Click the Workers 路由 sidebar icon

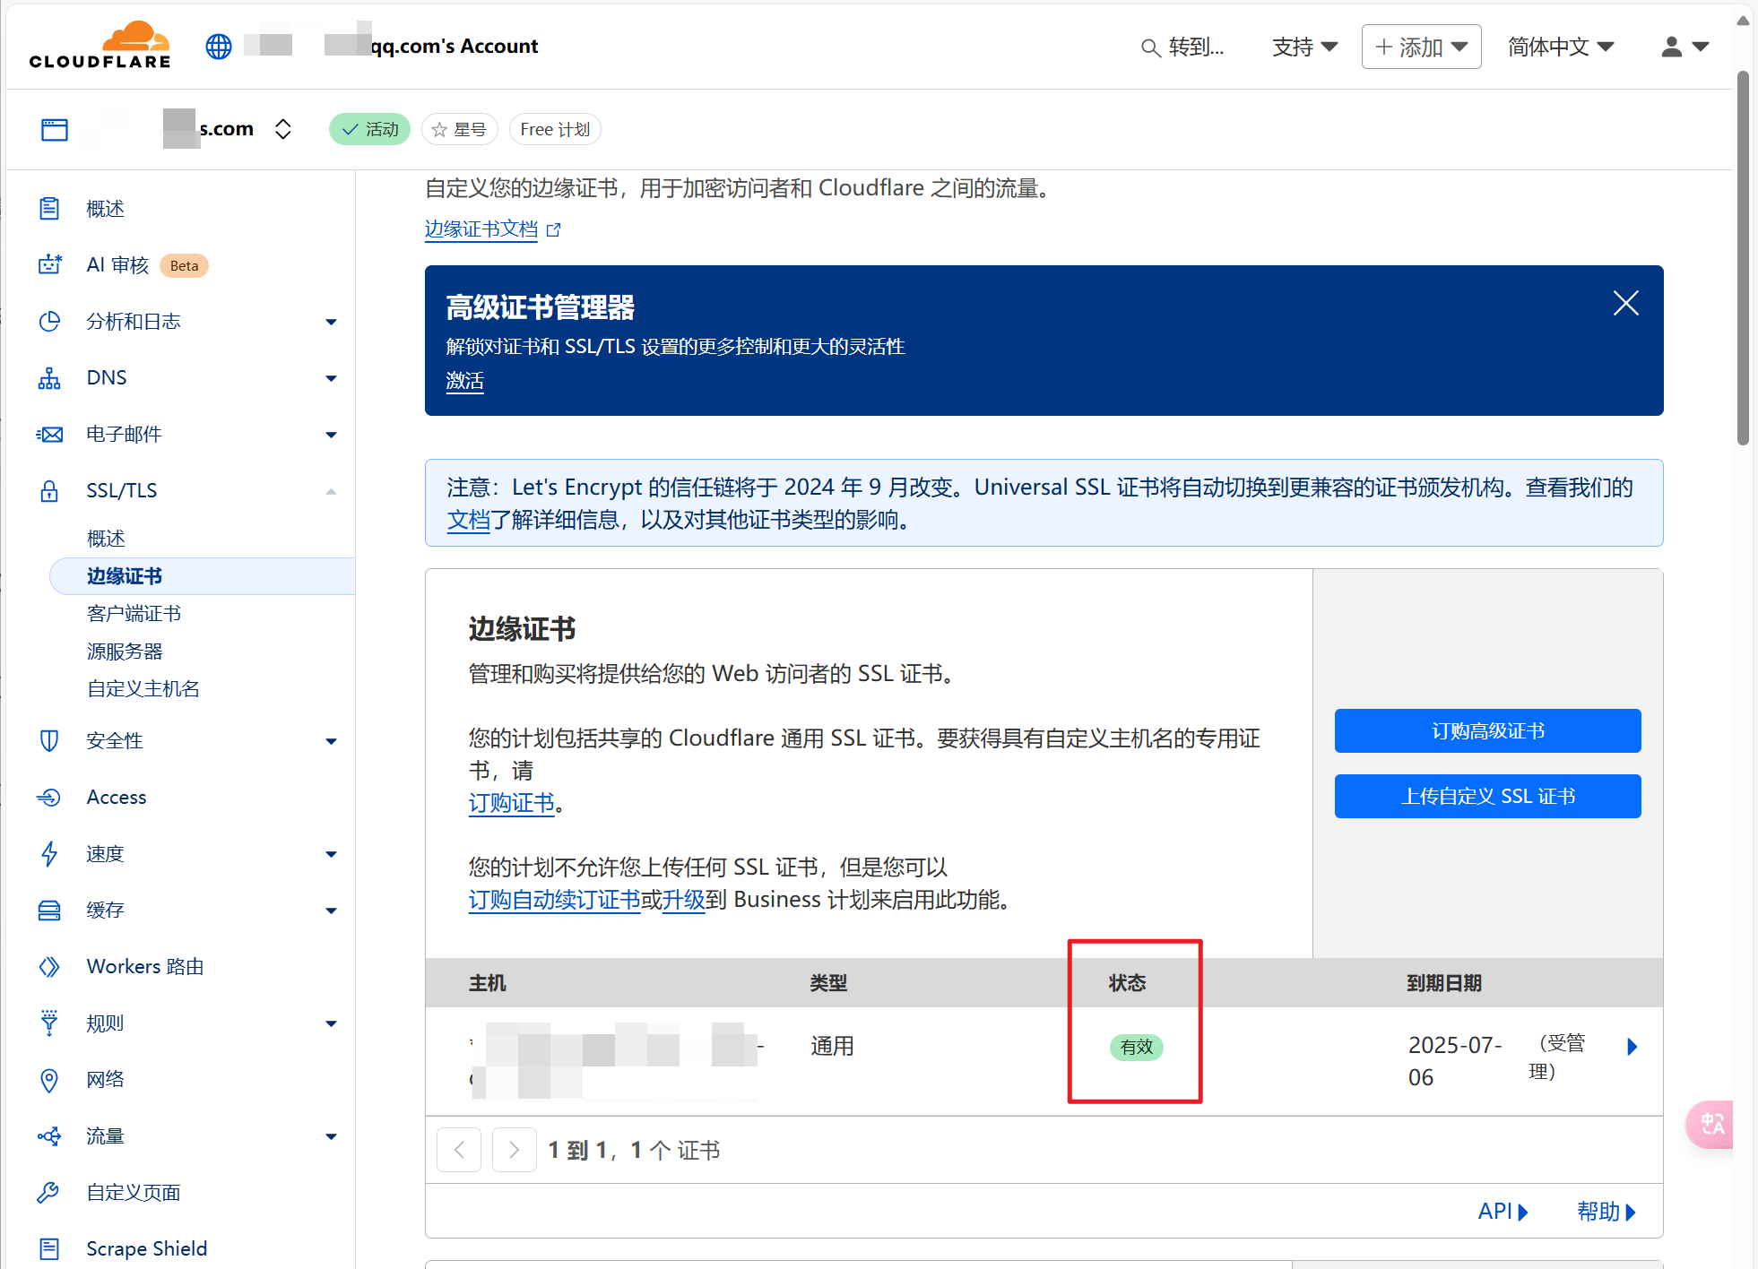coord(49,967)
